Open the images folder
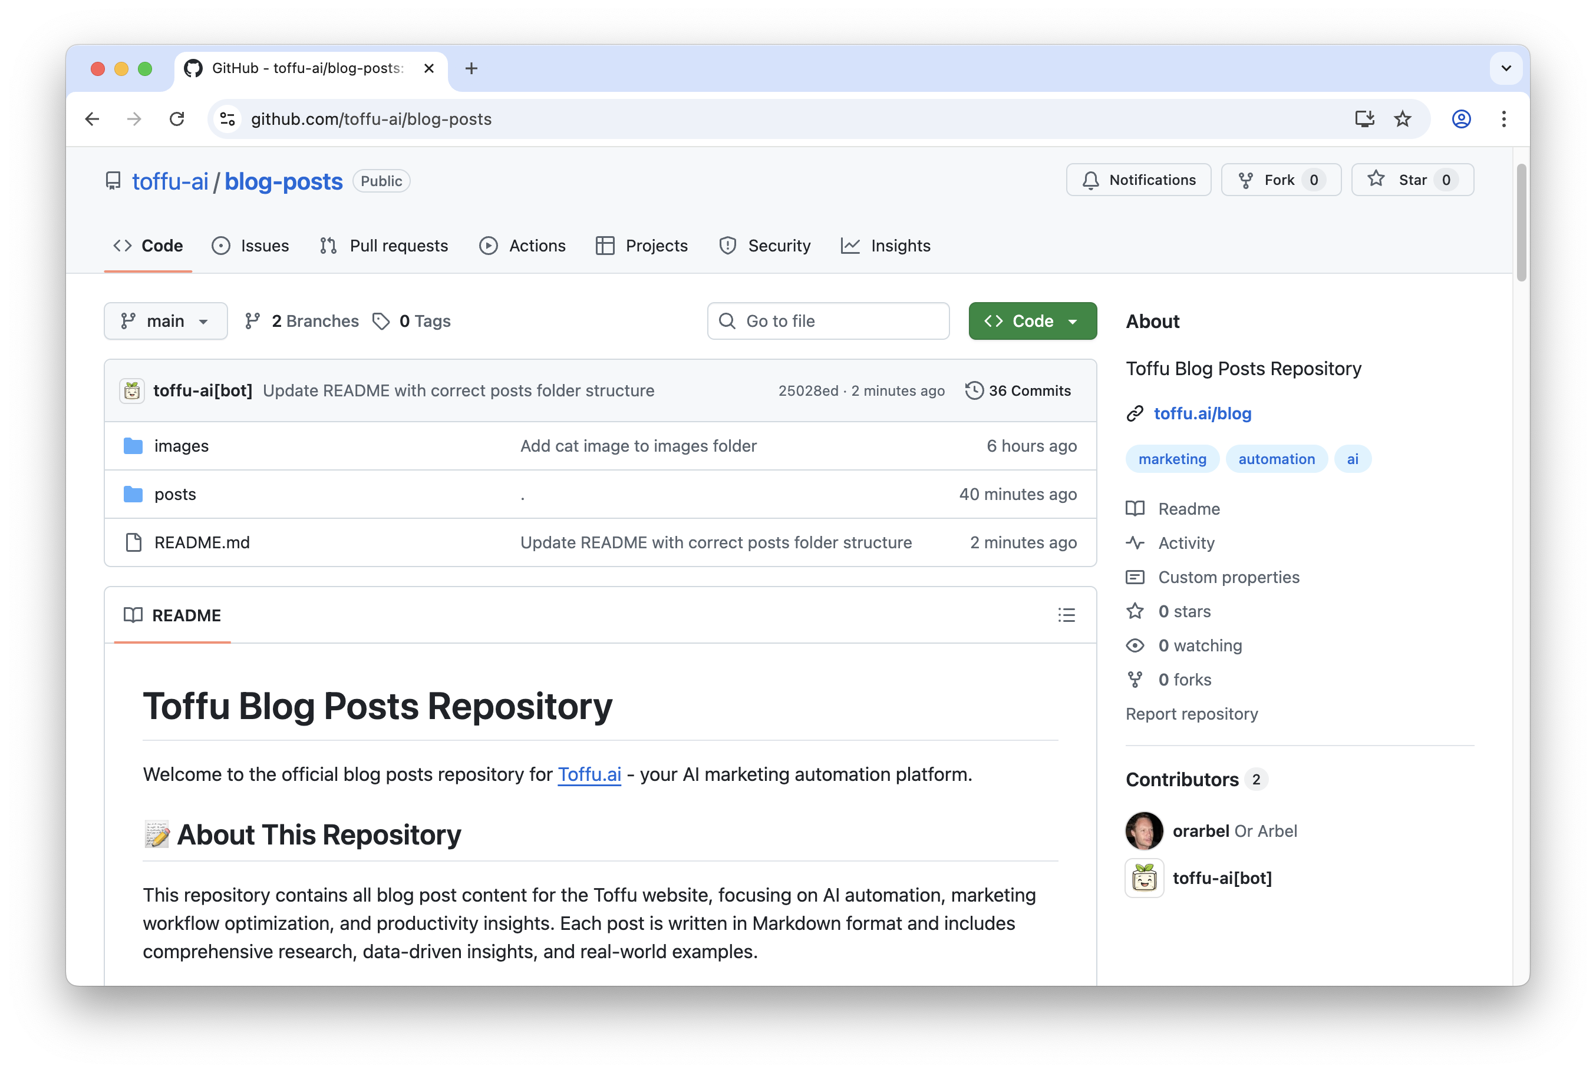This screenshot has width=1596, height=1073. pos(182,445)
